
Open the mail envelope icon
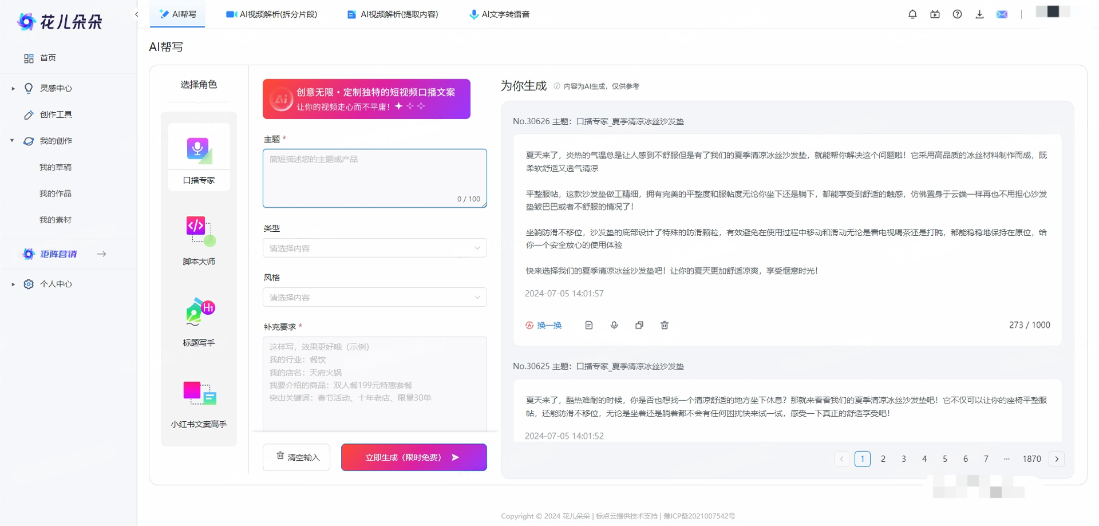[1002, 14]
